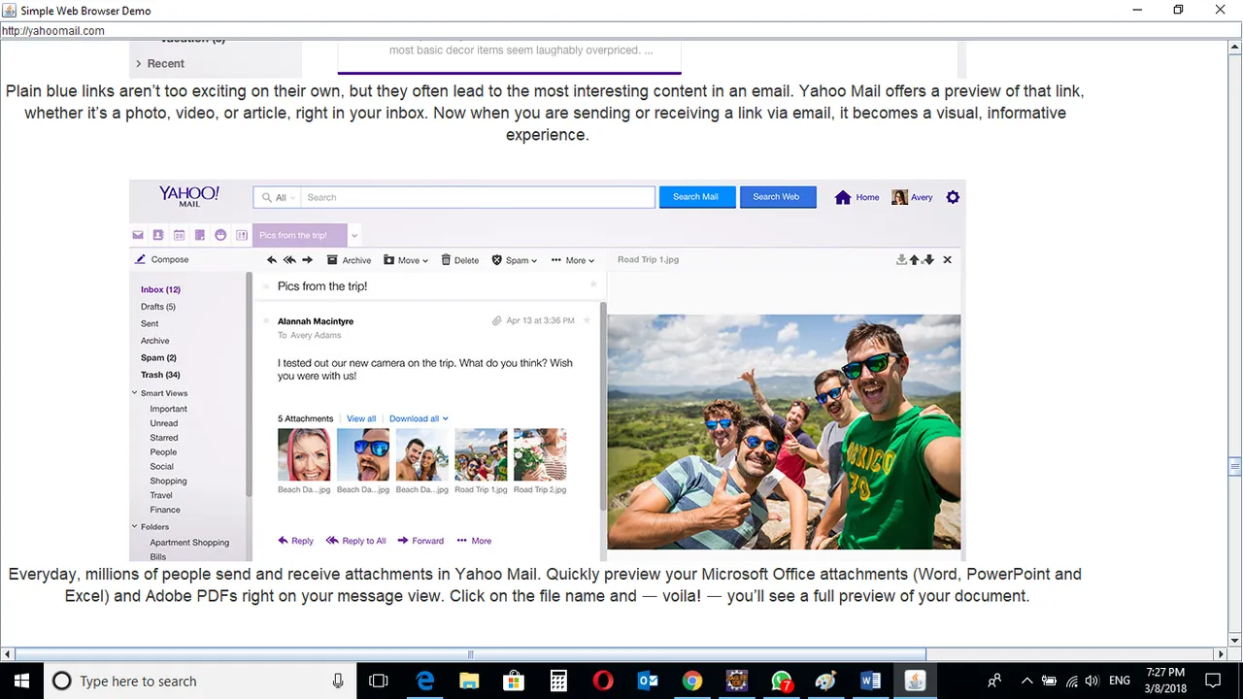
Task: Select the Travel smart view
Action: pos(160,495)
